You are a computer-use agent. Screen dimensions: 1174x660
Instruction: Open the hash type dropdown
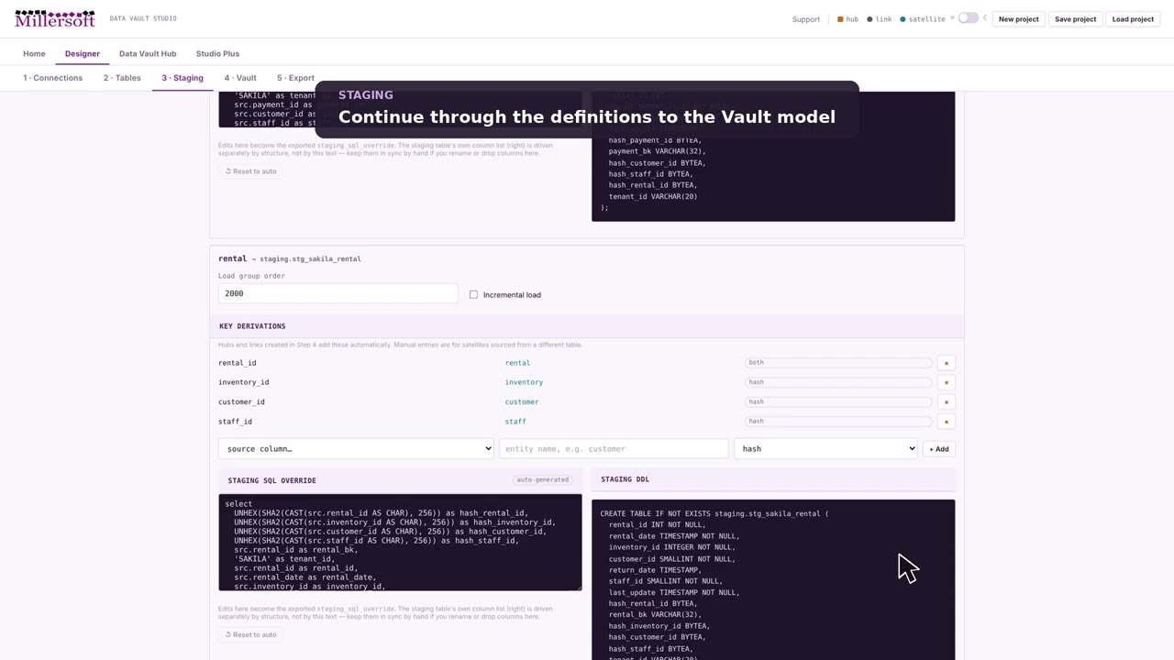coord(825,448)
